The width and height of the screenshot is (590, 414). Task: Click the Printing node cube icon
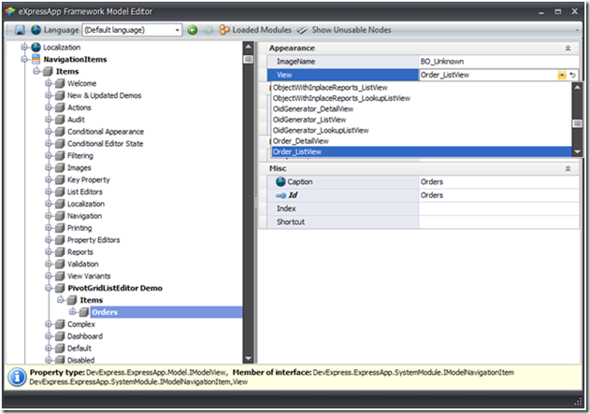click(60, 227)
